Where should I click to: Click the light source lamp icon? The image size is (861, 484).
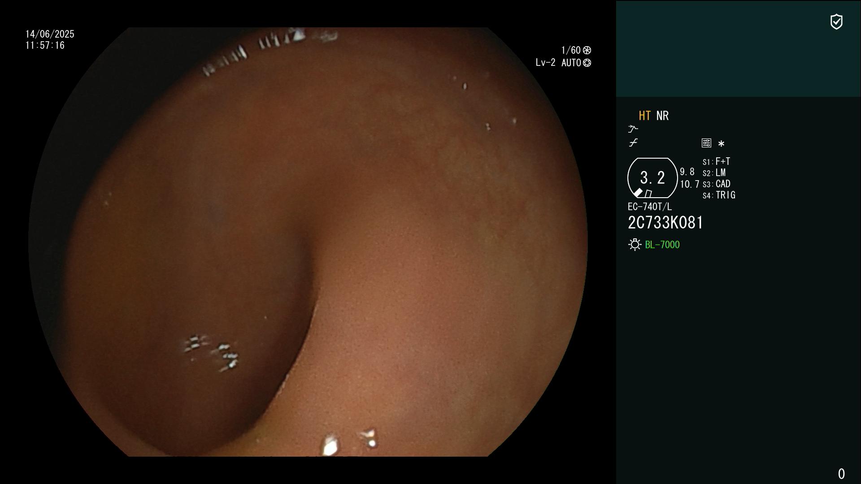coord(635,245)
